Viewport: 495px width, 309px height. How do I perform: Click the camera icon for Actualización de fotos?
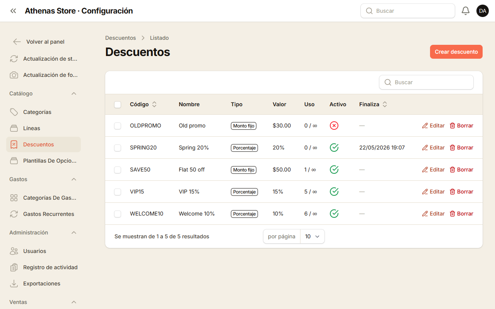click(x=14, y=75)
